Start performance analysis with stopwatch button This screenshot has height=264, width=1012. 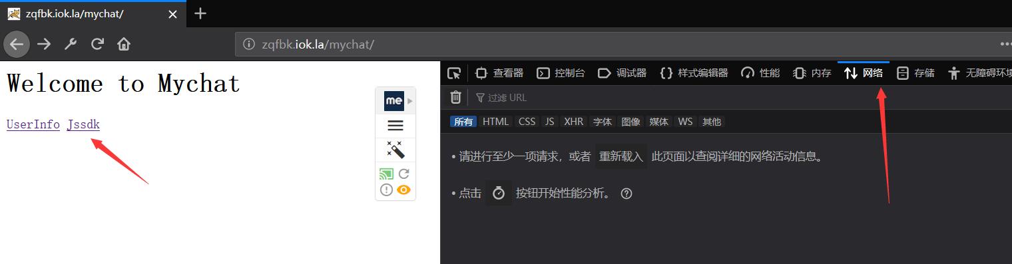coord(499,193)
